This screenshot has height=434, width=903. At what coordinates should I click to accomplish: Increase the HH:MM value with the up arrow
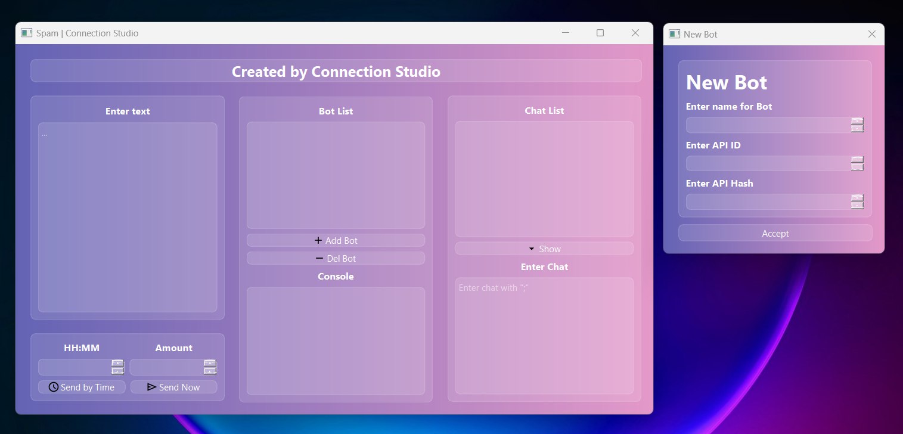pyautogui.click(x=117, y=363)
